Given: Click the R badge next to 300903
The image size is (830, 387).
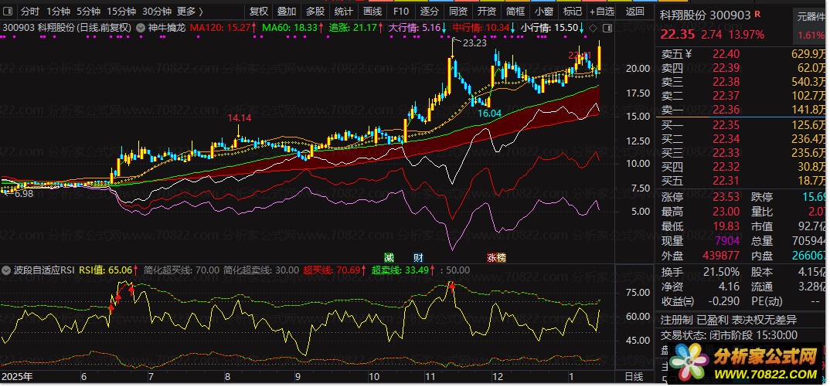Looking at the screenshot, I should tap(757, 13).
